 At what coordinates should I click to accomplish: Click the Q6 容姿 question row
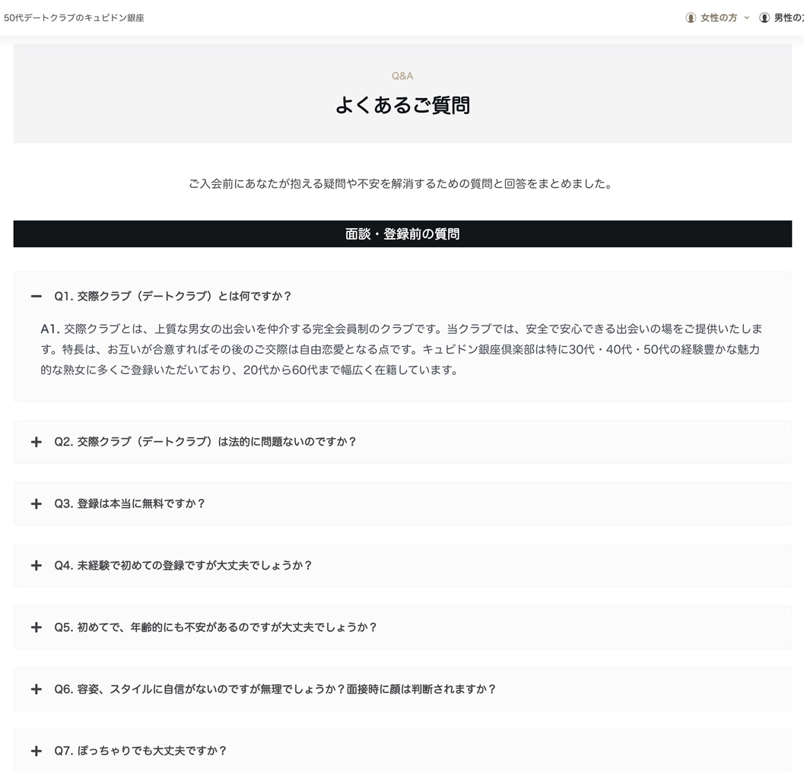(x=273, y=689)
